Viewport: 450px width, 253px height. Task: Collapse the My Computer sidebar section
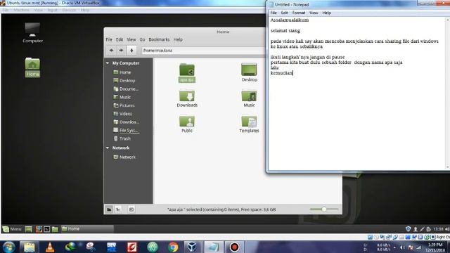(108, 63)
